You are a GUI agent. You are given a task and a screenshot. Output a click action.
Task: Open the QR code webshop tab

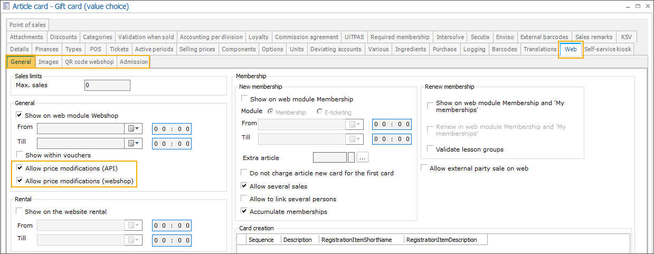click(89, 62)
